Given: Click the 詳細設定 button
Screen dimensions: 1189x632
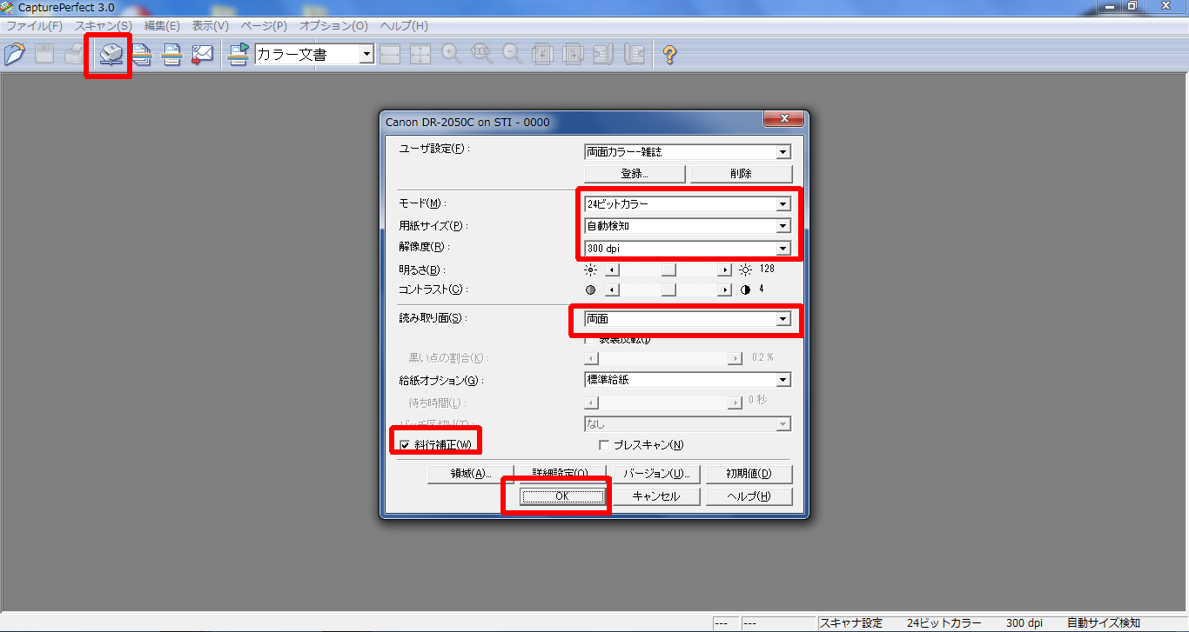Looking at the screenshot, I should point(563,475).
